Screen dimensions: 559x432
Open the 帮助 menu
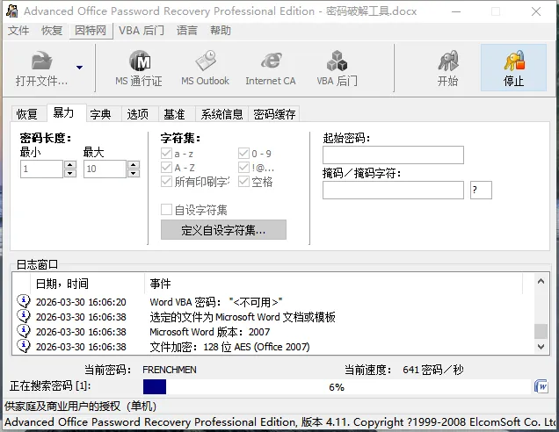point(221,31)
